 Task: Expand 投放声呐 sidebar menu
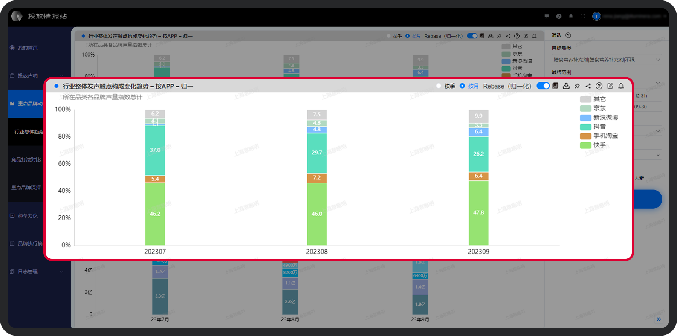pyautogui.click(x=62, y=76)
